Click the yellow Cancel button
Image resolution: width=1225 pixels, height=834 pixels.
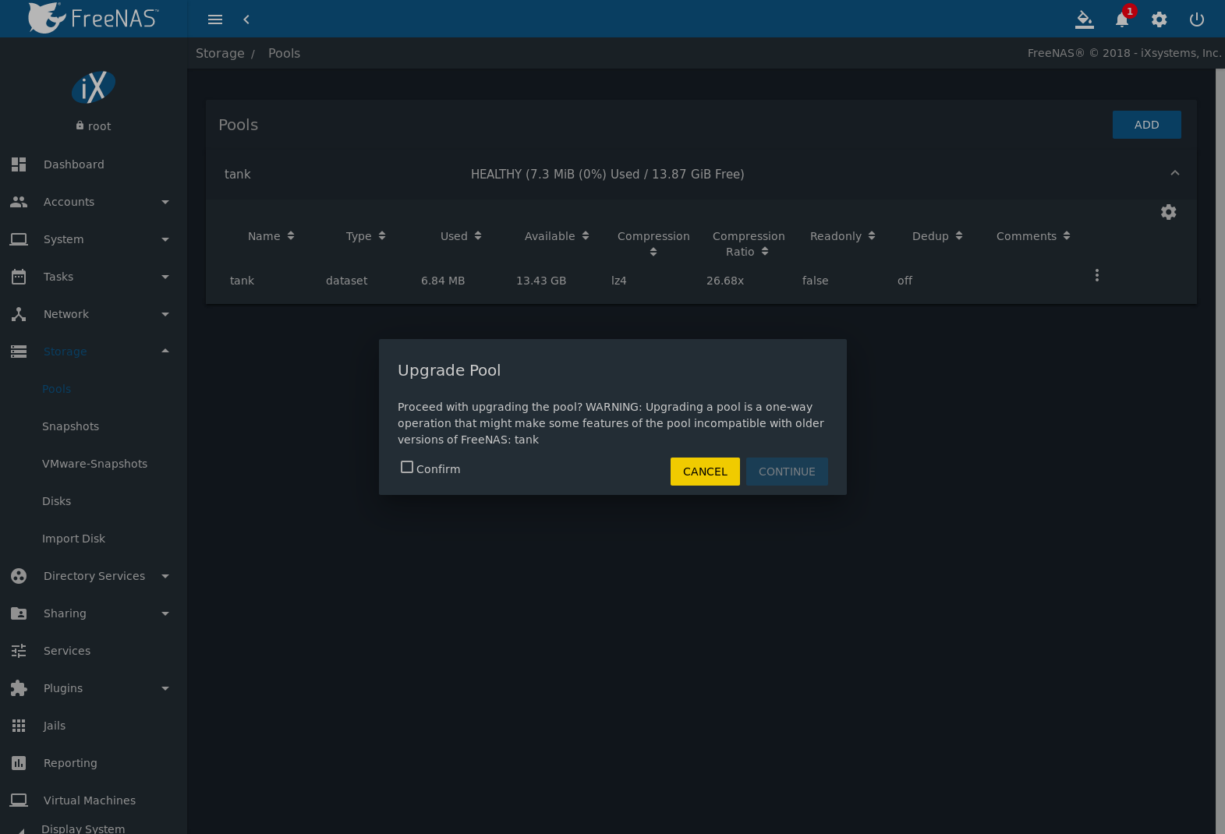(704, 472)
